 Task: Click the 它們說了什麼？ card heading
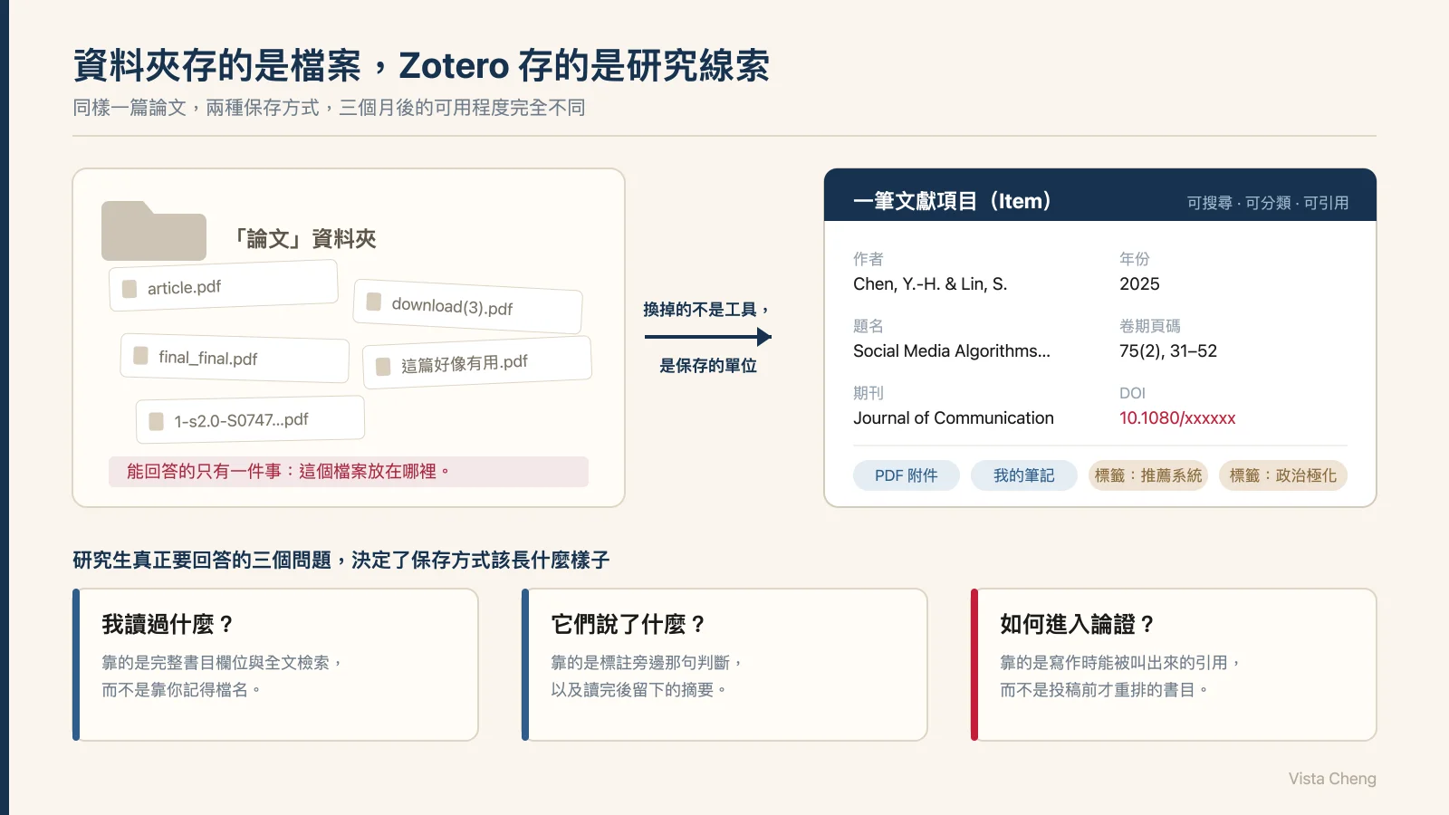(x=629, y=624)
